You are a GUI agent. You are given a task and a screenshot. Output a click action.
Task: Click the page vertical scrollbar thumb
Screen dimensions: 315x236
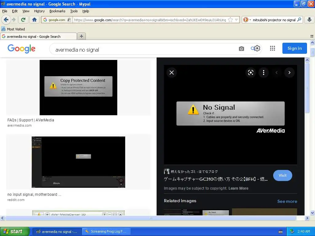pyautogui.click(x=312, y=53)
